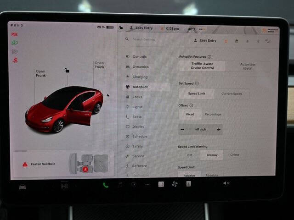
Task: Select Traffic-Aware Cruise Control
Action: [x=202, y=66]
